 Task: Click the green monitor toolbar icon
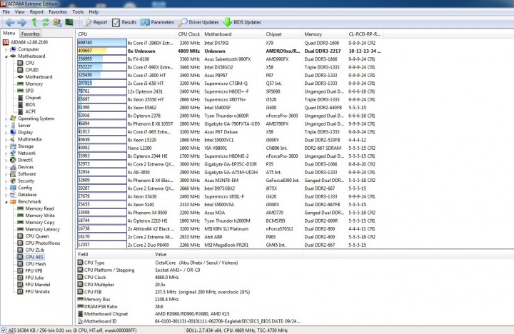click(x=69, y=22)
